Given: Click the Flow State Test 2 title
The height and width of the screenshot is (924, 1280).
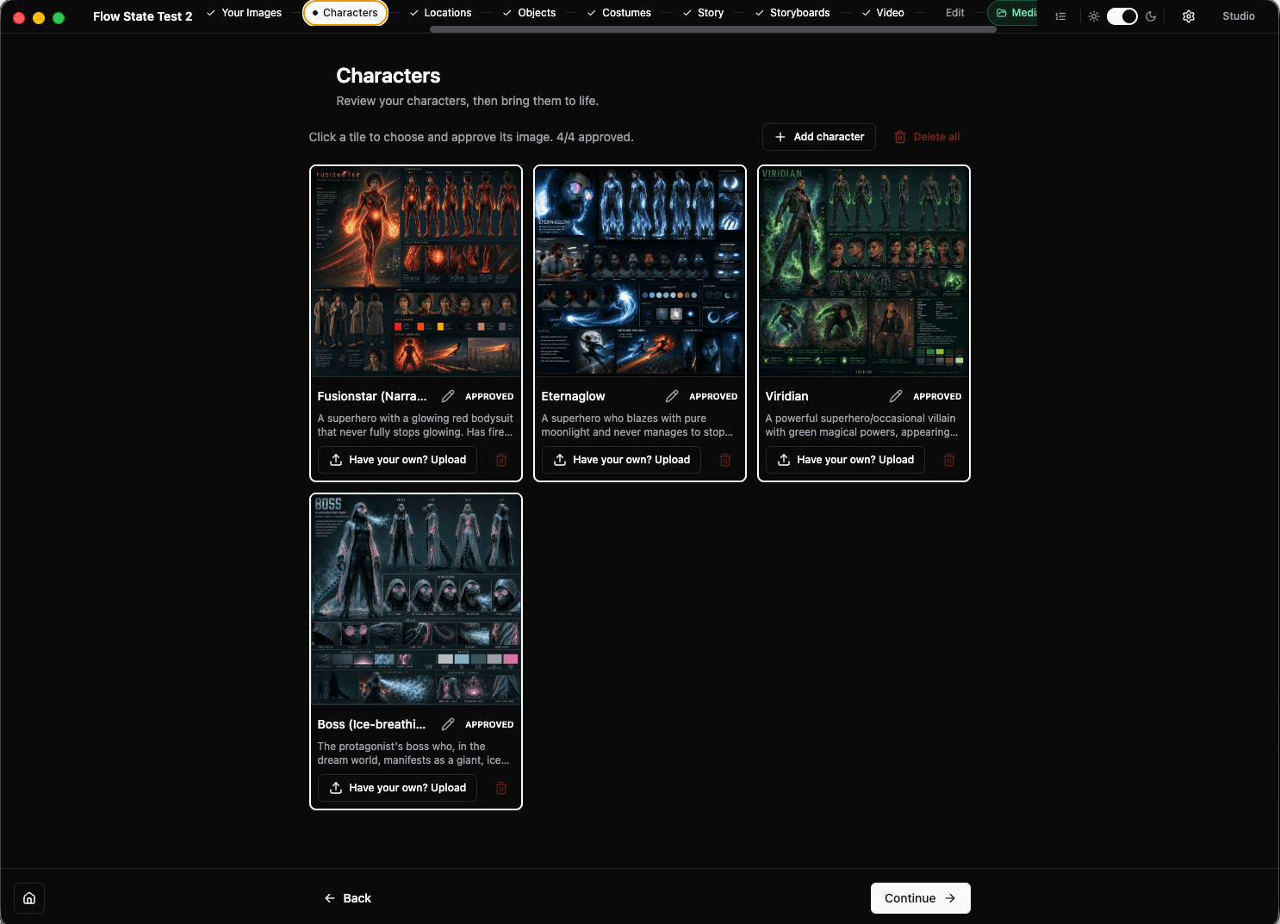Looking at the screenshot, I should pos(143,16).
